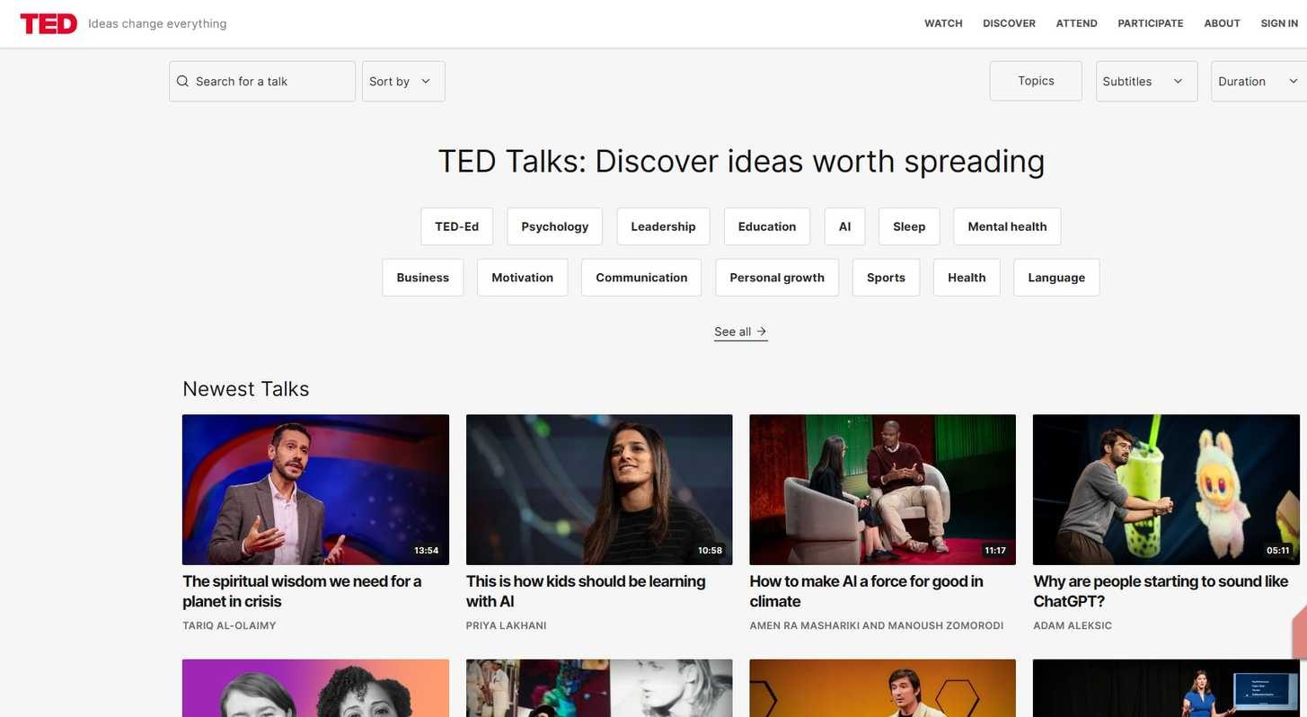This screenshot has width=1307, height=717.
Task: Select DISCOVER in the navigation bar
Action: 1008,23
